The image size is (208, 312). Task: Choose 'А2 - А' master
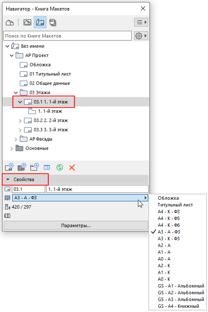click(164, 246)
